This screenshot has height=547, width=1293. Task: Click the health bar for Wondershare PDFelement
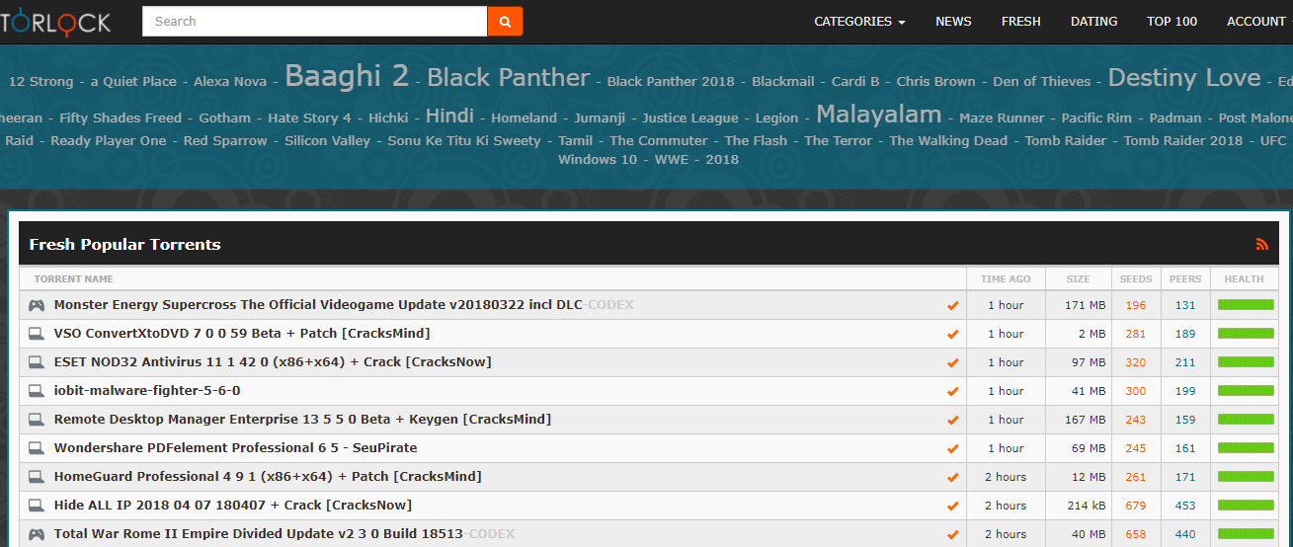1246,448
